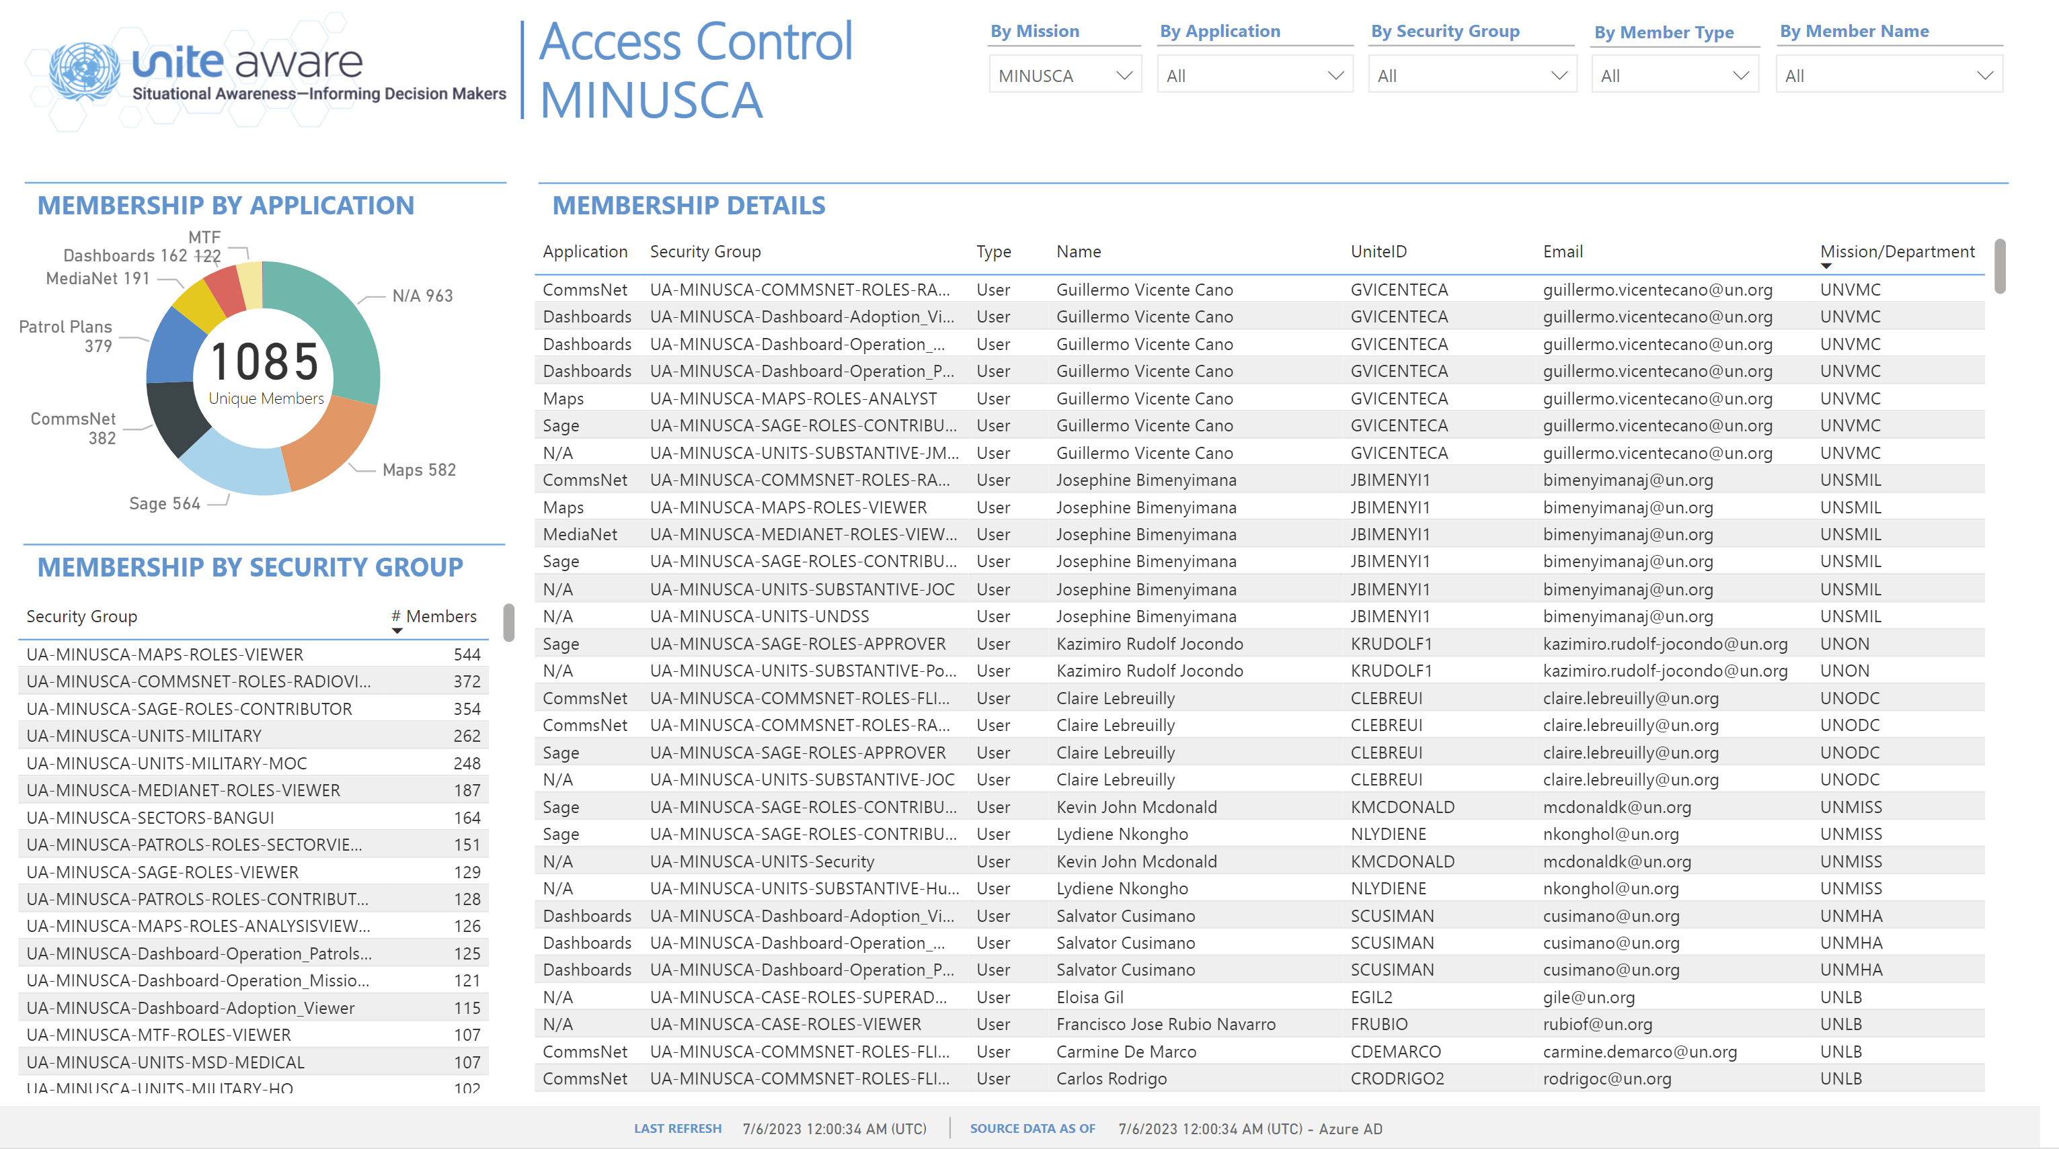Click email kazimiro.rudolf-jocondo@un.org in Sage approver row
This screenshot has width=2059, height=1149.
tap(1665, 644)
